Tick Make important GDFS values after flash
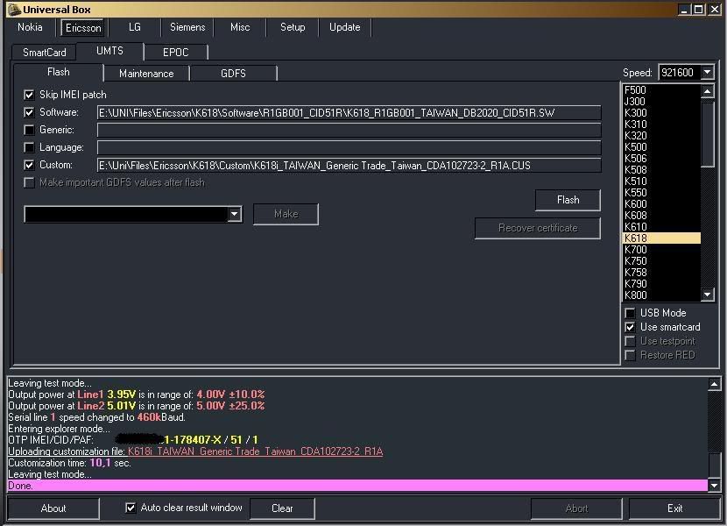The width and height of the screenshot is (727, 526). coord(29,183)
